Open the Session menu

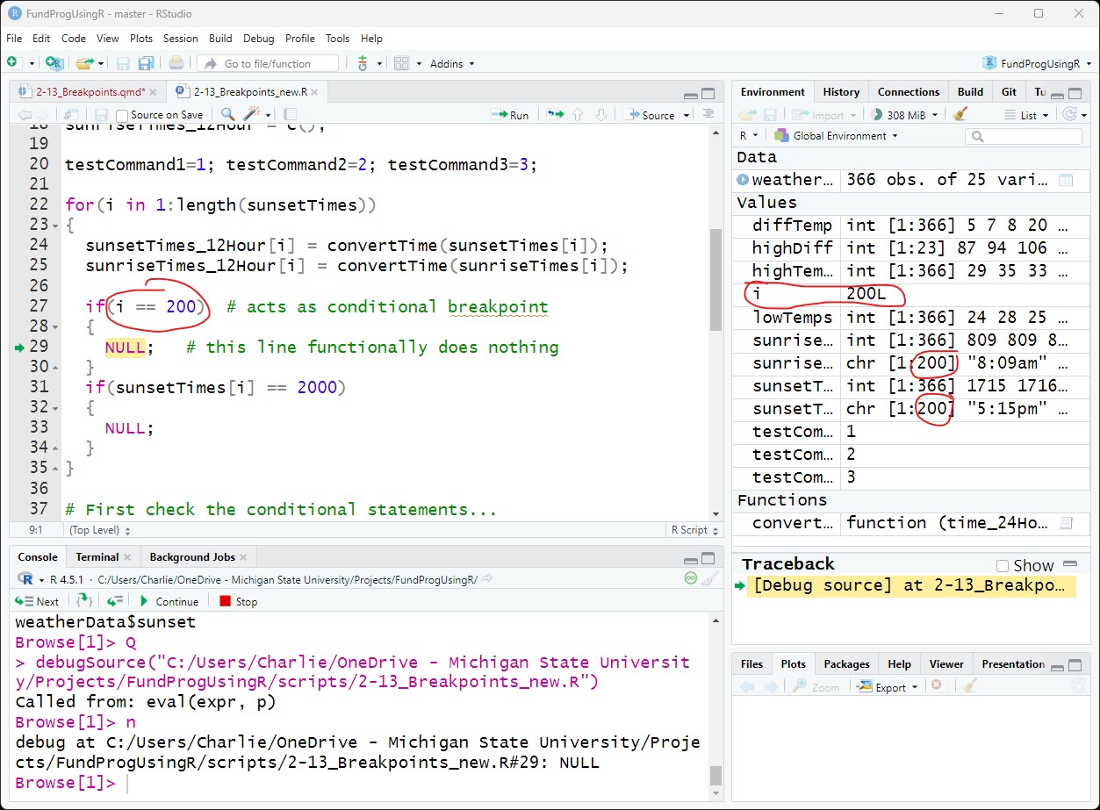tap(180, 39)
